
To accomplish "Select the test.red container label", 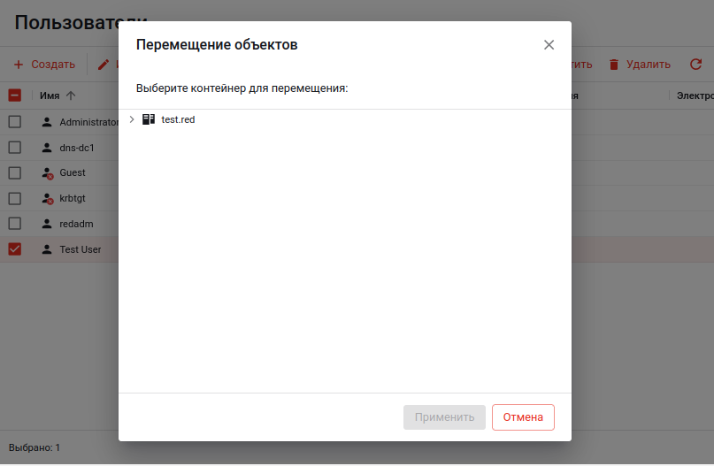I will click(178, 119).
